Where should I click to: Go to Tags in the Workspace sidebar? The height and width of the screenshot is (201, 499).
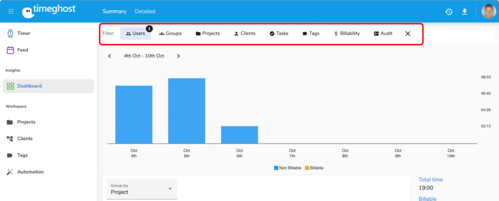pos(22,155)
